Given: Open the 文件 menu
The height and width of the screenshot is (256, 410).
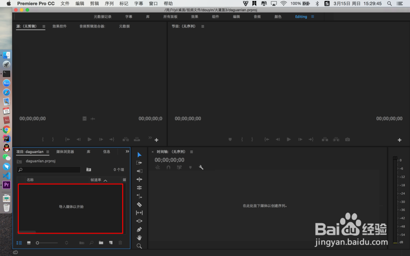Looking at the screenshot, I should (x=65, y=3).
